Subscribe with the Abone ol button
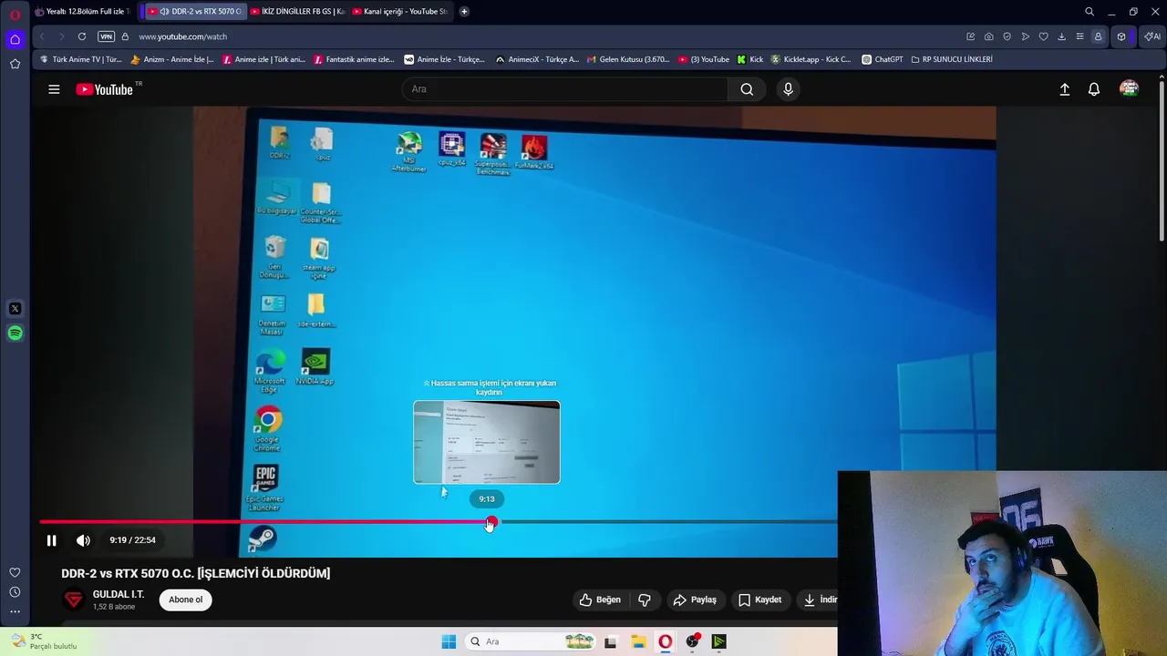 (185, 600)
